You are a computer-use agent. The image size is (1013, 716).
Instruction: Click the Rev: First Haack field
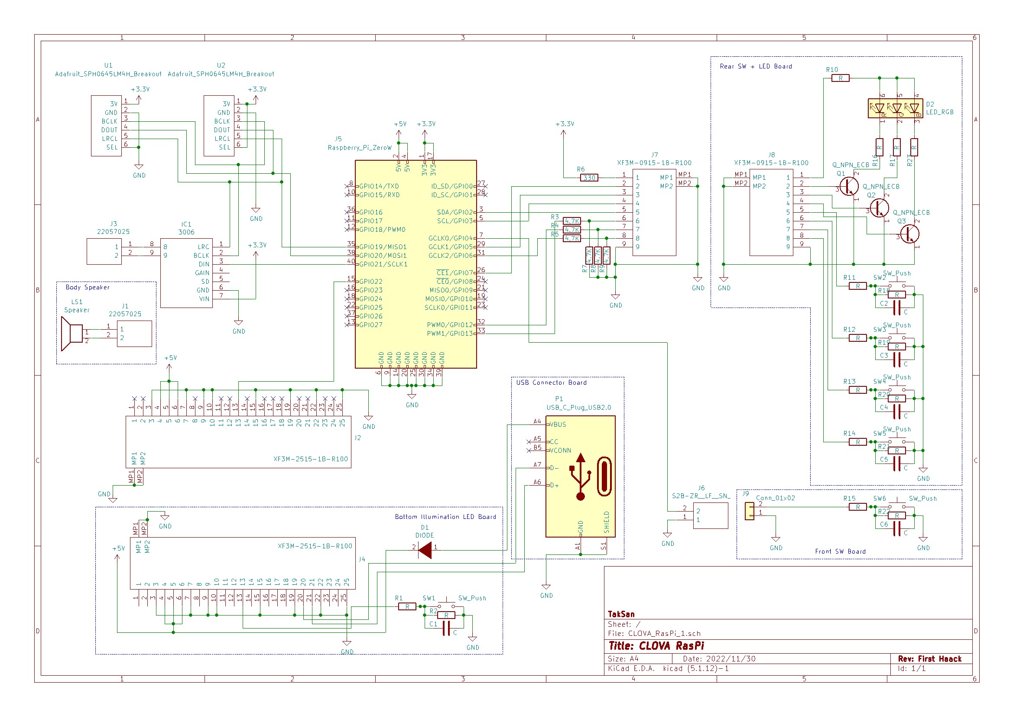coord(930,659)
